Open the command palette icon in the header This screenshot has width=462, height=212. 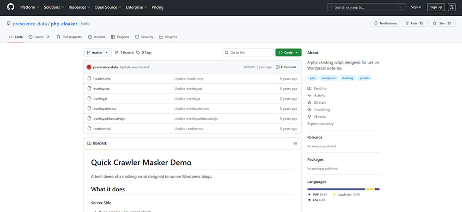452,7
